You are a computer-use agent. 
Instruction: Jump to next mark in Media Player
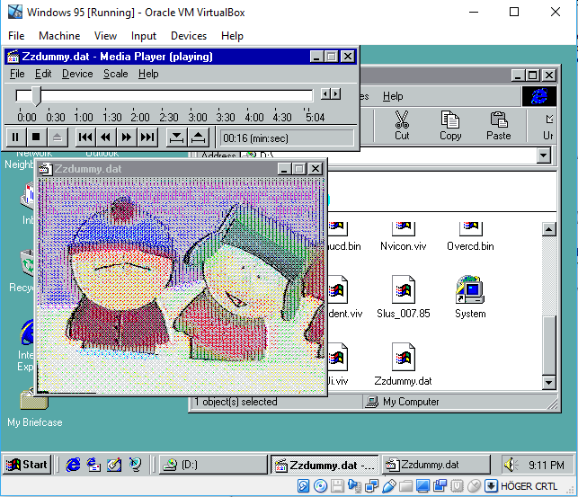147,138
